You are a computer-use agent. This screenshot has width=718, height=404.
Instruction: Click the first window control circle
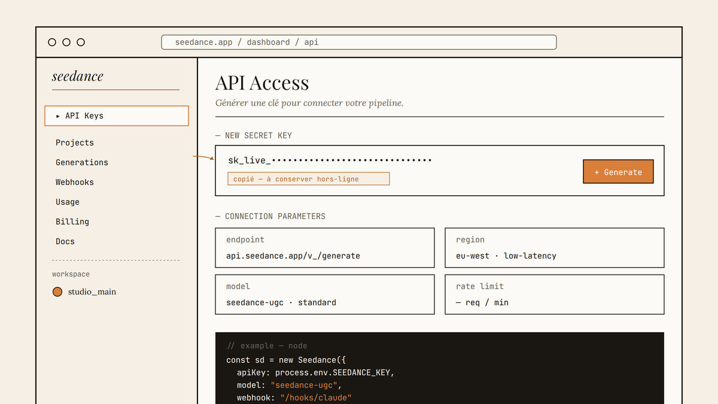coord(52,42)
